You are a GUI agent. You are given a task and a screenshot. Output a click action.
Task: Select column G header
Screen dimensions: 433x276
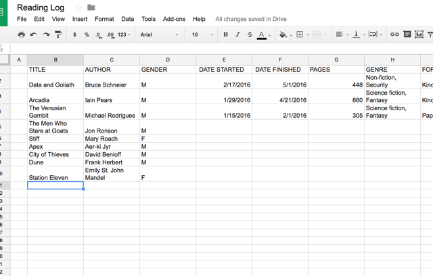[336, 60]
